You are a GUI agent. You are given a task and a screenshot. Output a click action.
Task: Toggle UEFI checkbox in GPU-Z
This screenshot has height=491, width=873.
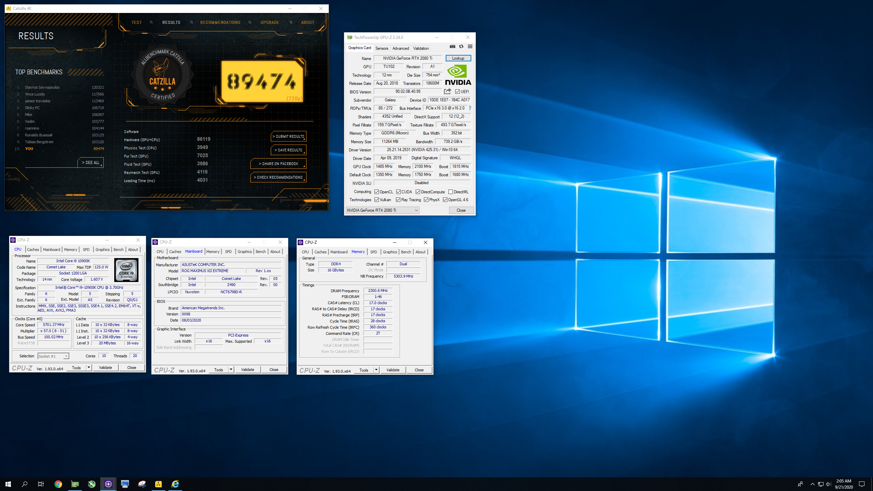click(x=457, y=91)
